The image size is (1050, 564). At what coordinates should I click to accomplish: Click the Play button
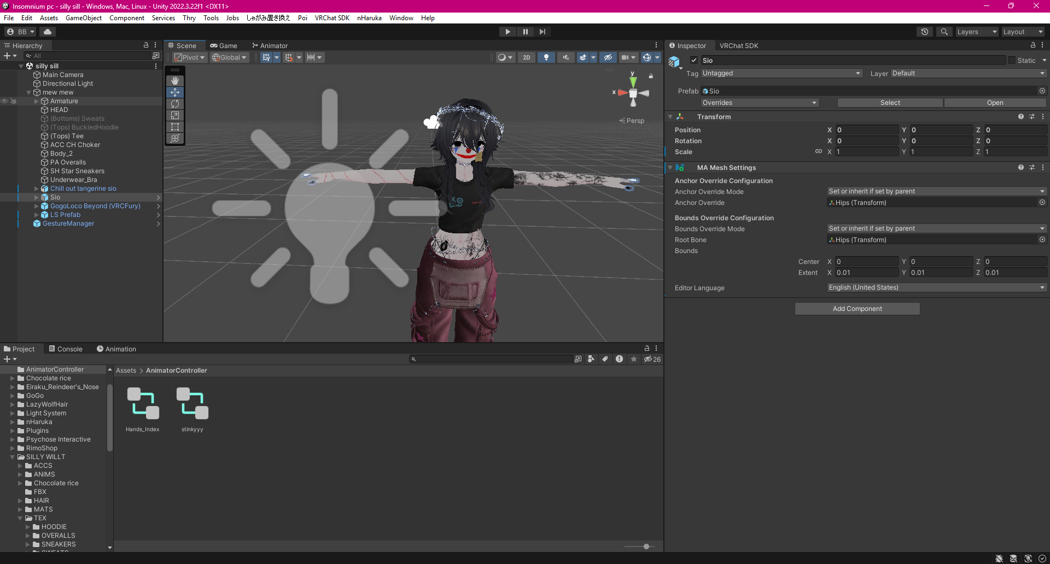[x=508, y=32]
